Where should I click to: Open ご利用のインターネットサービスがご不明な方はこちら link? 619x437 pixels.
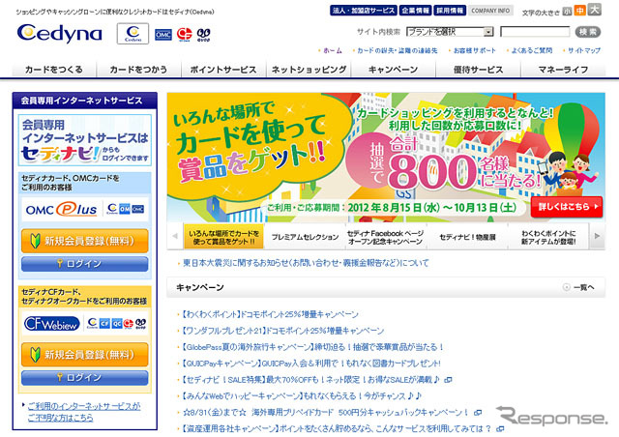[84, 411]
